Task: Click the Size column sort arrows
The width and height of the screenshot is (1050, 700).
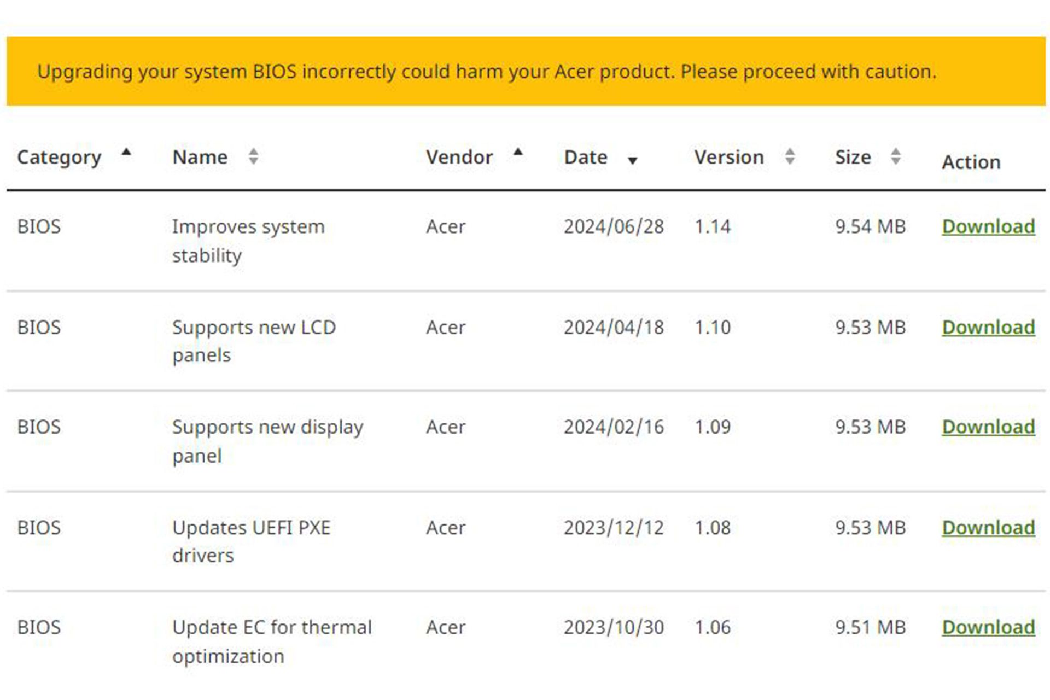Action: [x=895, y=157]
